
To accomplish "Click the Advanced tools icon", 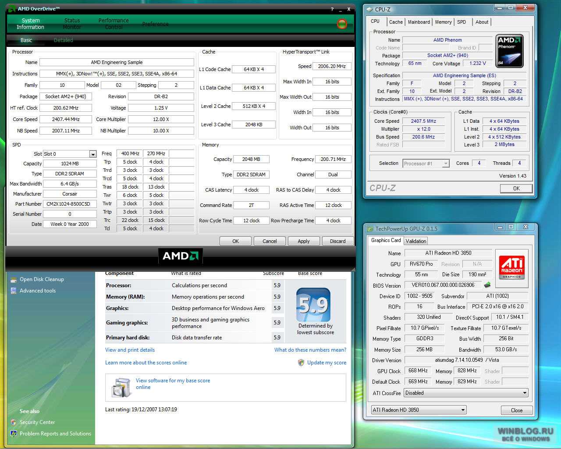I will pos(13,290).
